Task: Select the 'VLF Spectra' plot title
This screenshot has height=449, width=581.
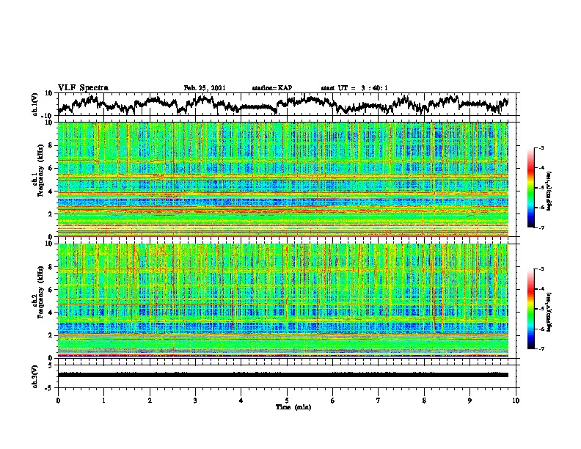Action: 84,88
